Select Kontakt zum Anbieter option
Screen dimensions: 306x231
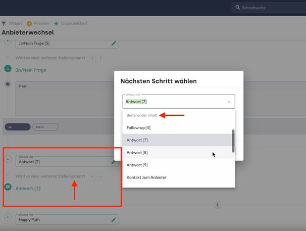tap(146, 177)
